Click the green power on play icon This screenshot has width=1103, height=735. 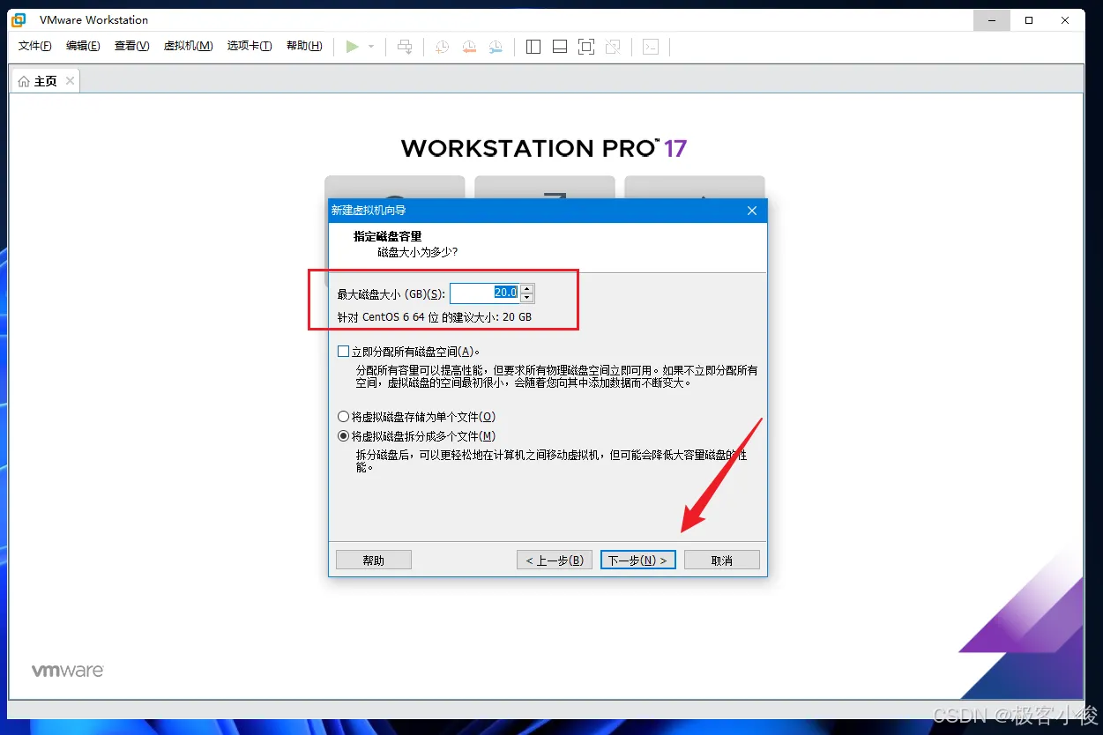pos(352,47)
